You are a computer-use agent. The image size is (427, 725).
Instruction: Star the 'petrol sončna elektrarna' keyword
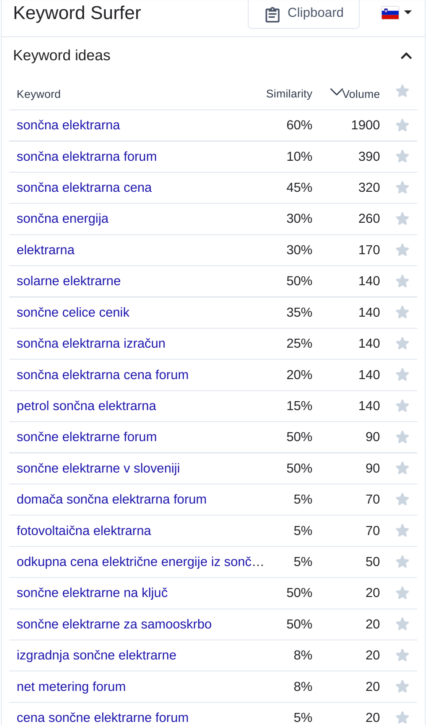pyautogui.click(x=402, y=406)
